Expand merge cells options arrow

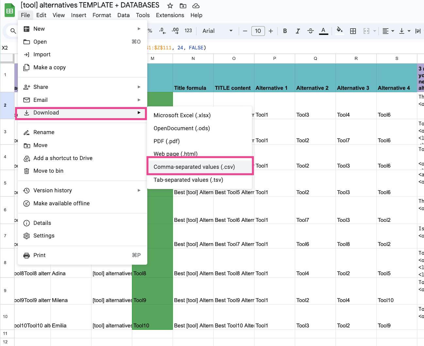pyautogui.click(x=375, y=31)
